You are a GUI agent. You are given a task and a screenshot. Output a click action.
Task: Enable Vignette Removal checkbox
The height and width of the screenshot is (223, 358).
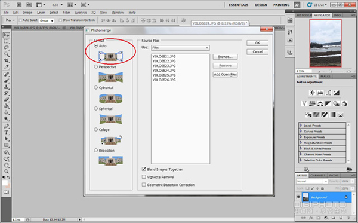144,177
